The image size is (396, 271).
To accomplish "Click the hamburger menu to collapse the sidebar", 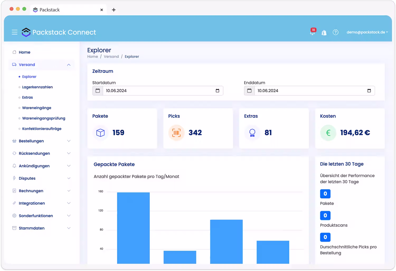I will click(15, 32).
